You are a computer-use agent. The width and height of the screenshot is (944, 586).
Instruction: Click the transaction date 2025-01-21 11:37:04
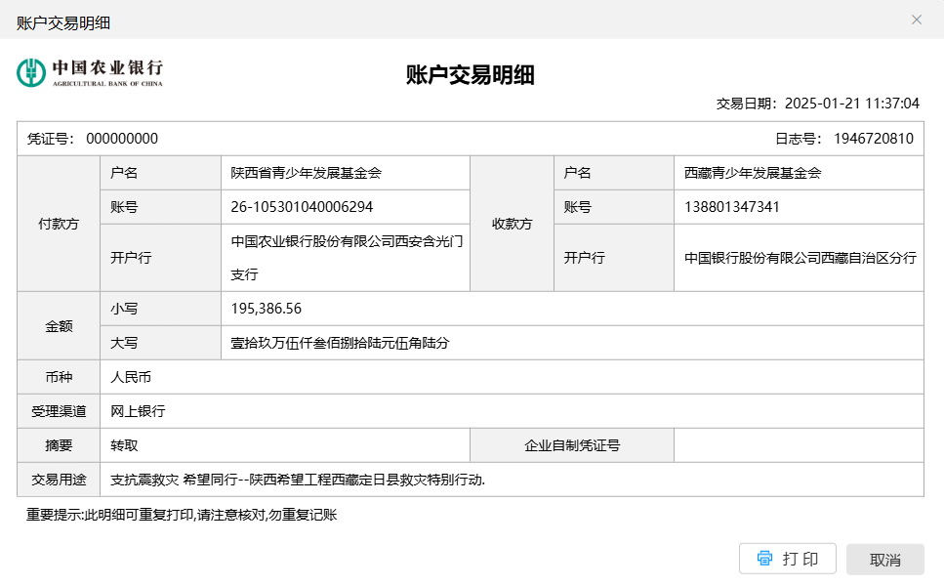tap(852, 104)
